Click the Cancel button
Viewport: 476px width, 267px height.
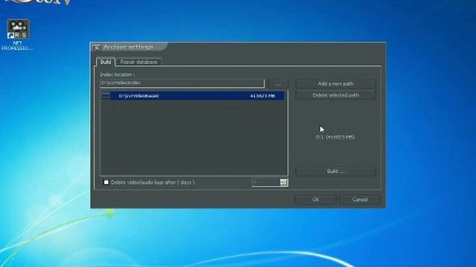[x=360, y=200]
